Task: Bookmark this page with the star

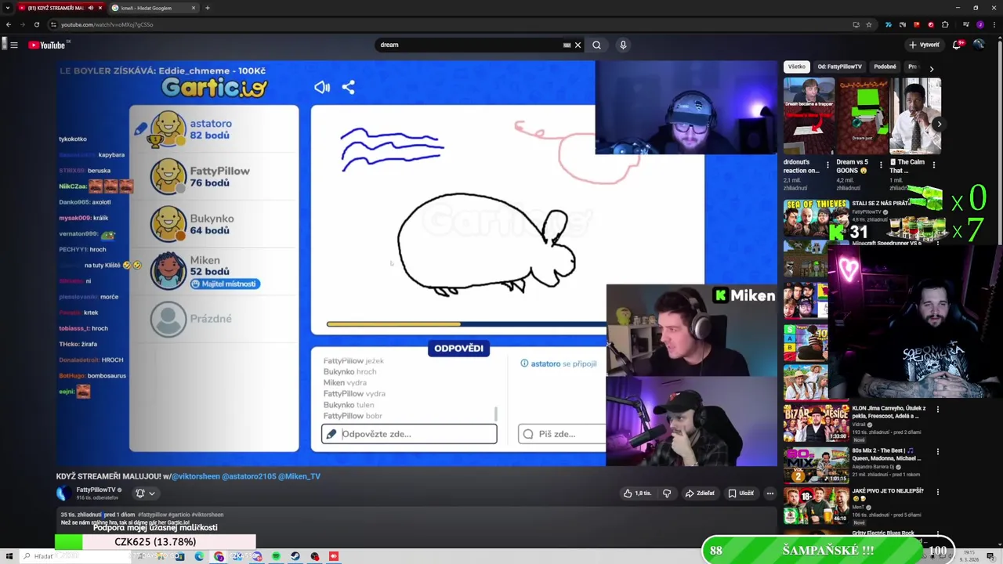Action: click(x=868, y=24)
